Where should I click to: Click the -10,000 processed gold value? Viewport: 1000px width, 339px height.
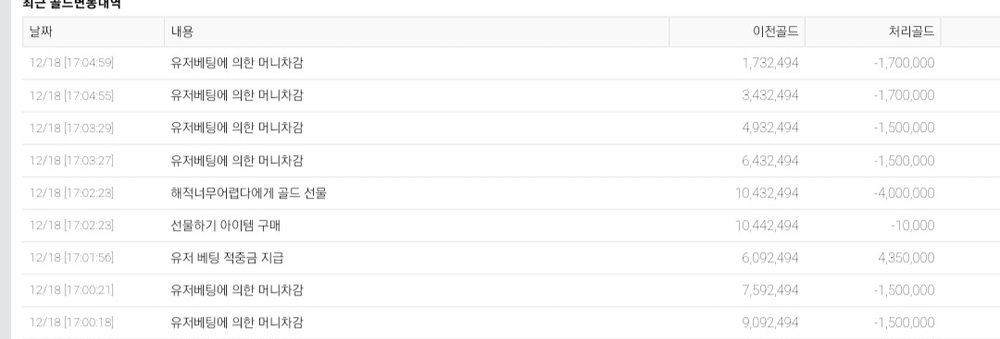[914, 225]
